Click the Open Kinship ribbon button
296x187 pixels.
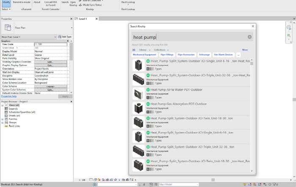[x=73, y=3]
